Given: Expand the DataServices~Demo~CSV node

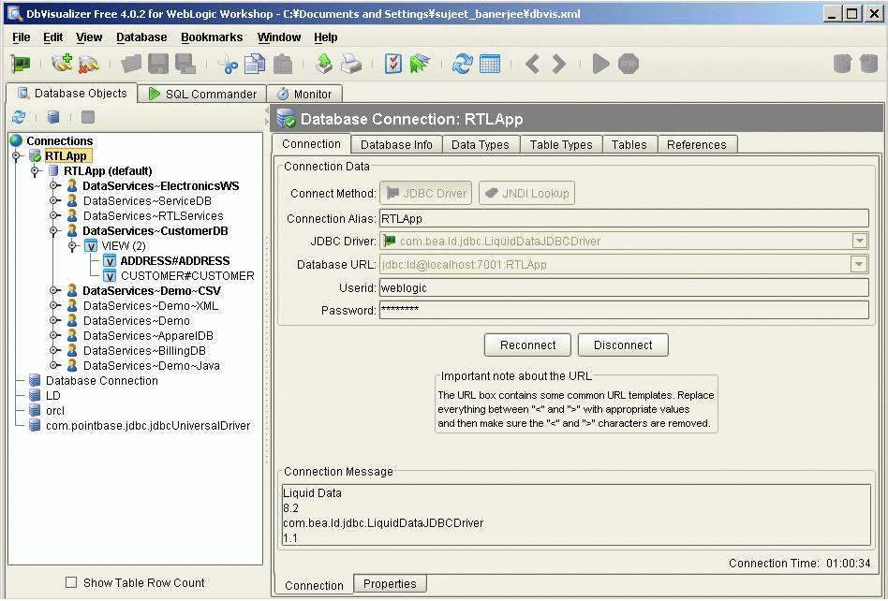Looking at the screenshot, I should pyautogui.click(x=53, y=290).
